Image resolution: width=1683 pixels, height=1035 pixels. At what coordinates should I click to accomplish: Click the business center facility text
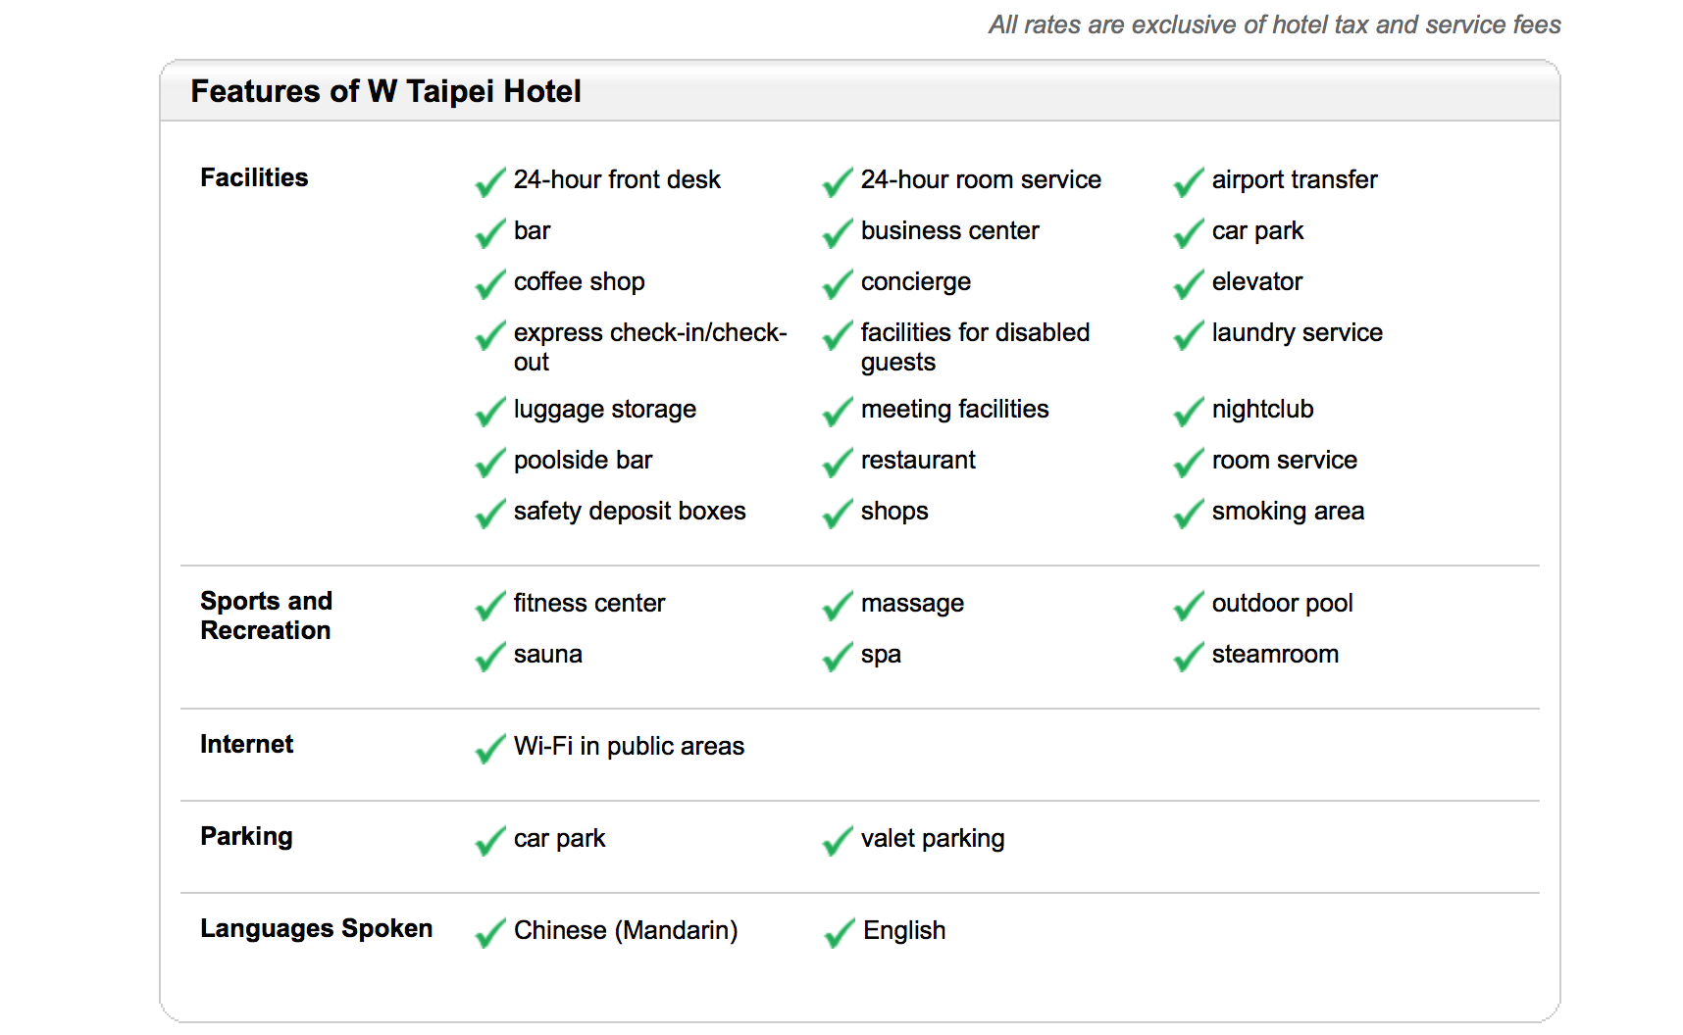950,230
